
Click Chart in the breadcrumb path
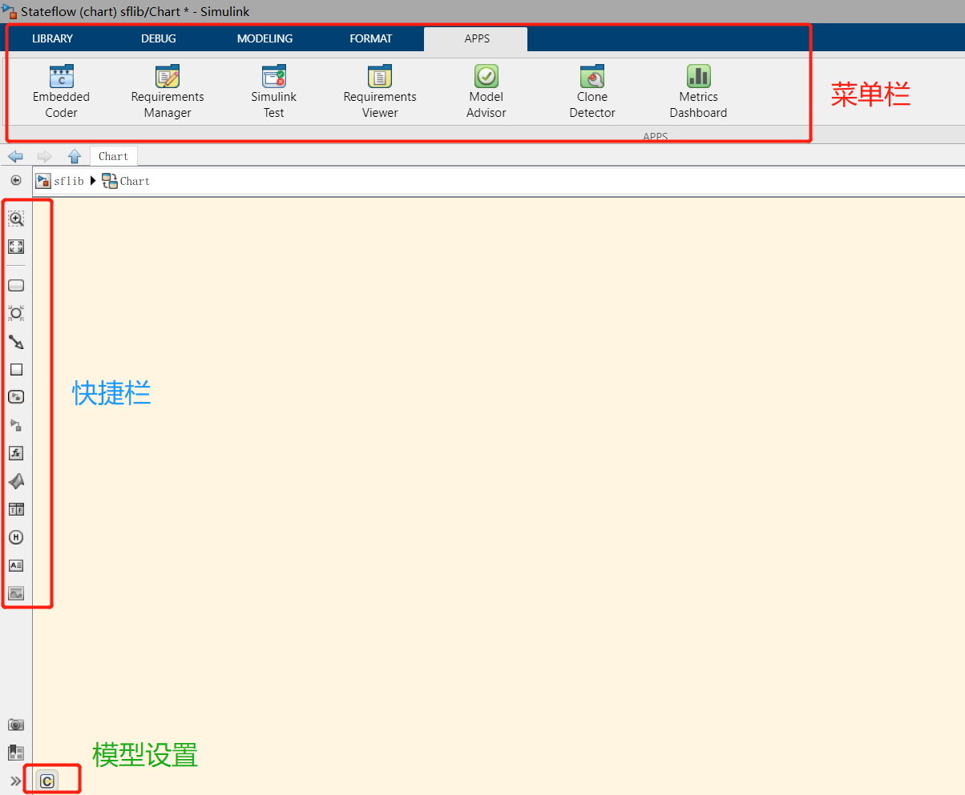point(135,181)
